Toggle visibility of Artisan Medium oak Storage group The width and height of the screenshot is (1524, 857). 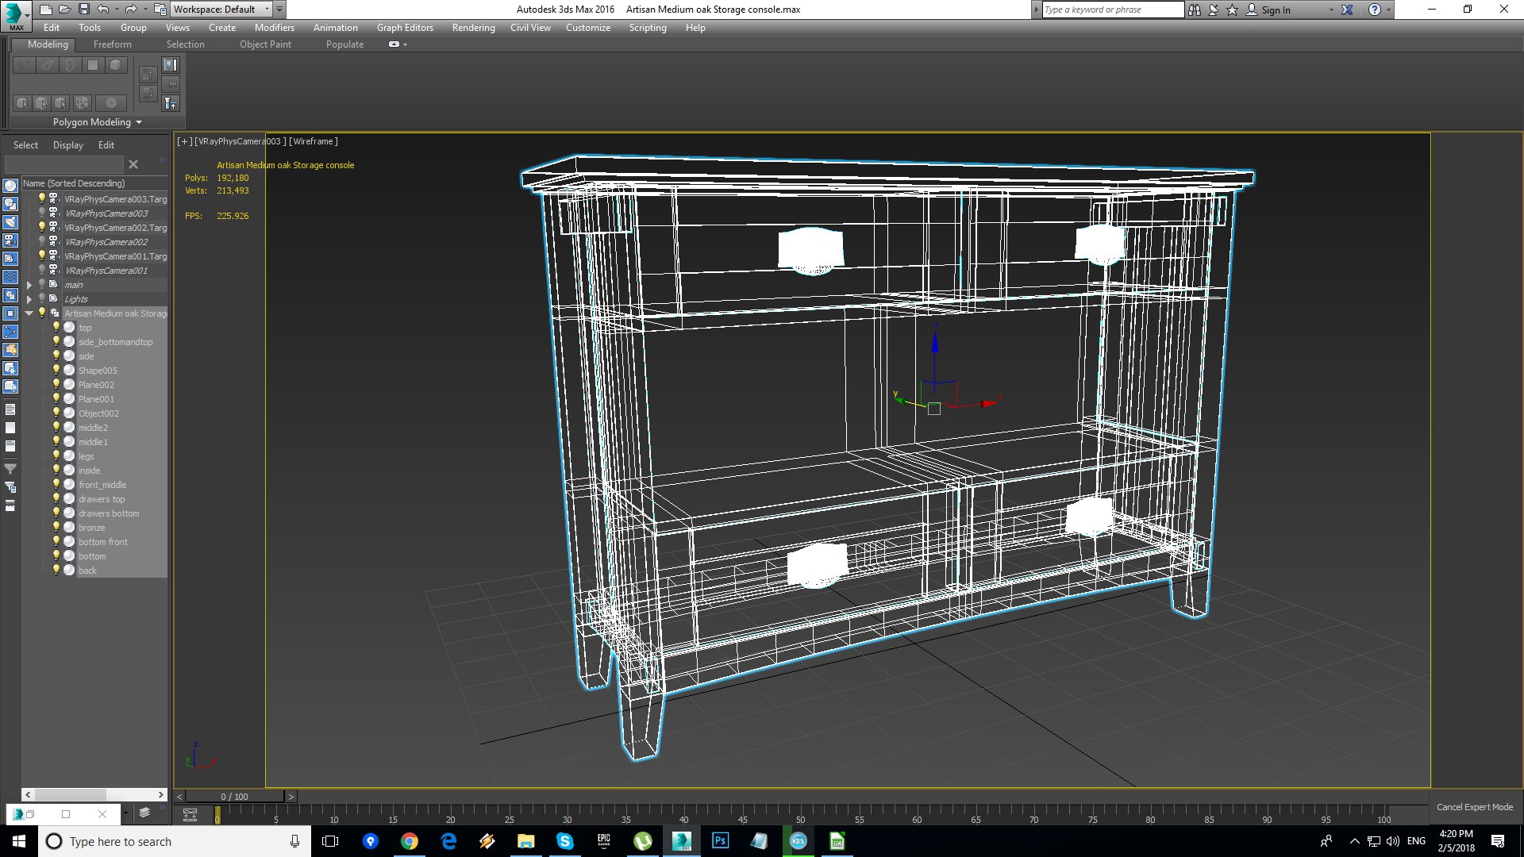point(42,313)
